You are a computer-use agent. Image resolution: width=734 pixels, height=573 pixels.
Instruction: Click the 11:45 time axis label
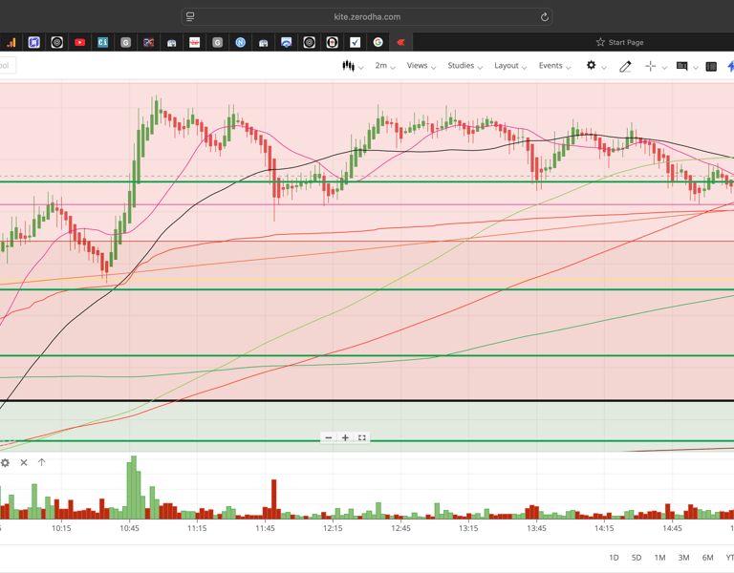click(265, 528)
